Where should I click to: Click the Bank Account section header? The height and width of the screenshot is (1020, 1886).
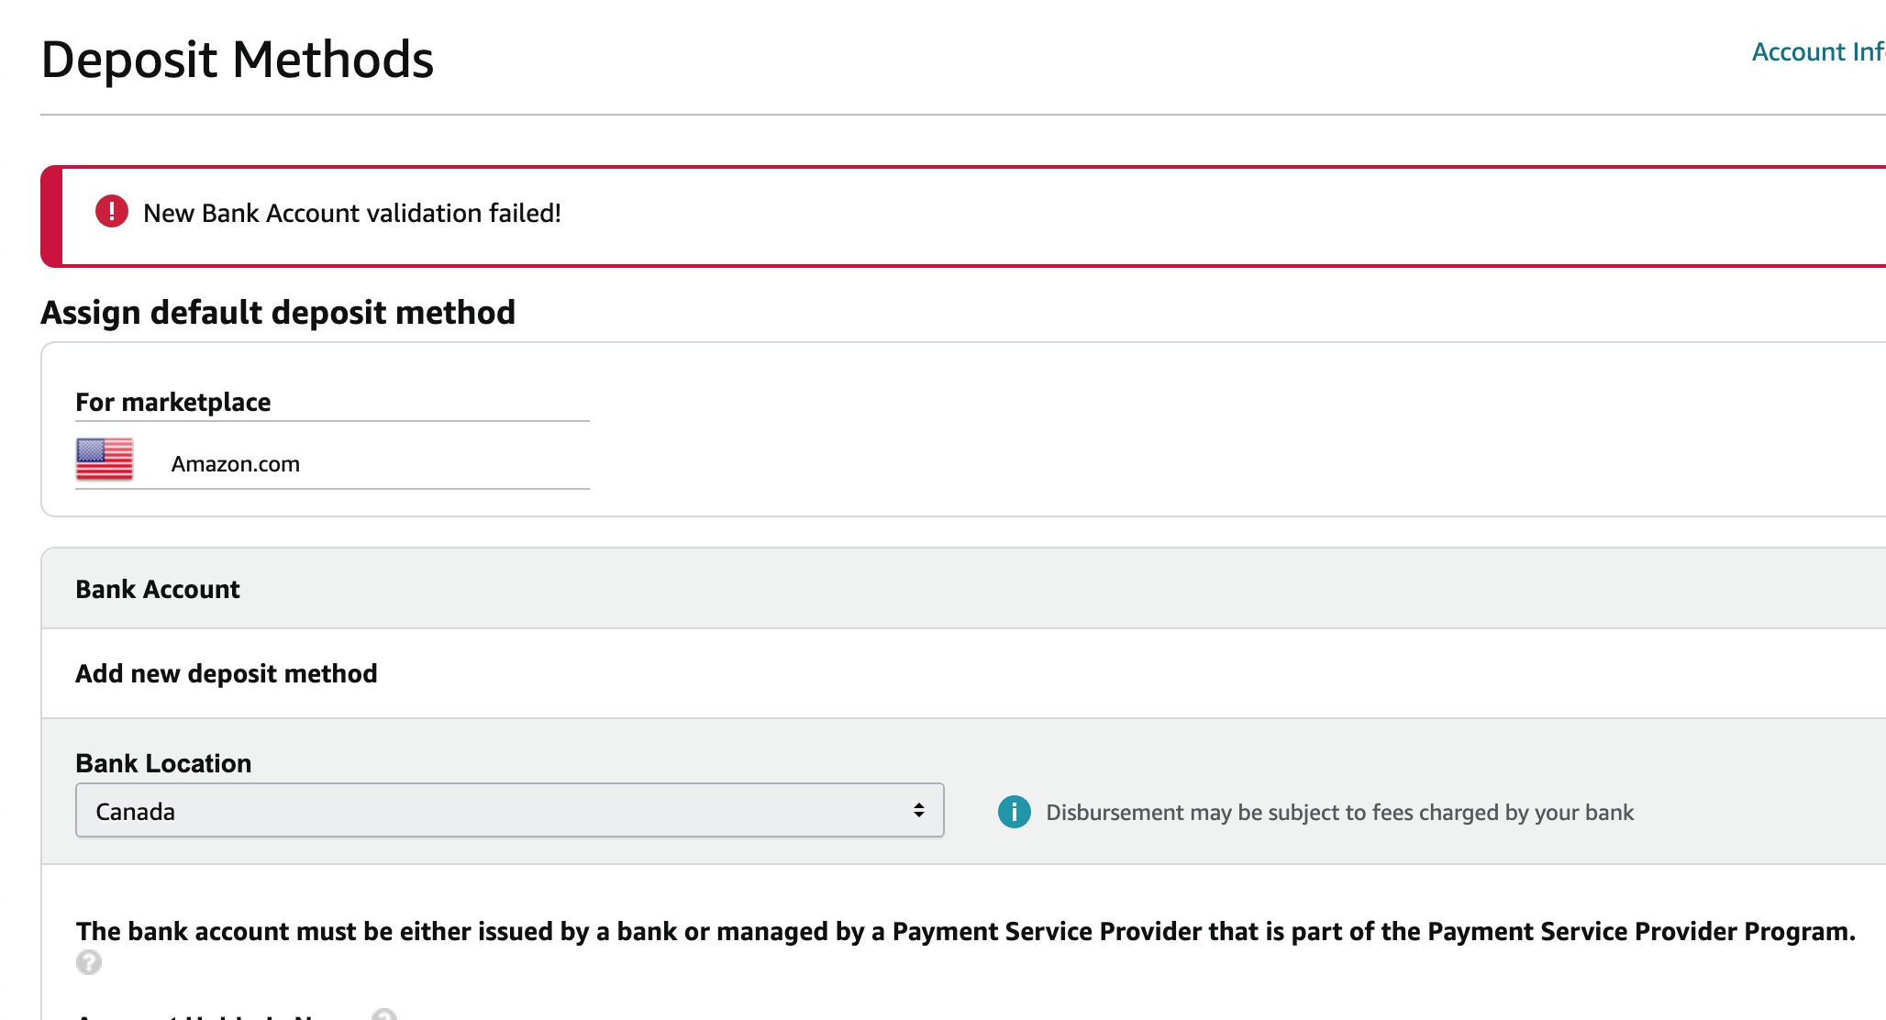pos(158,589)
